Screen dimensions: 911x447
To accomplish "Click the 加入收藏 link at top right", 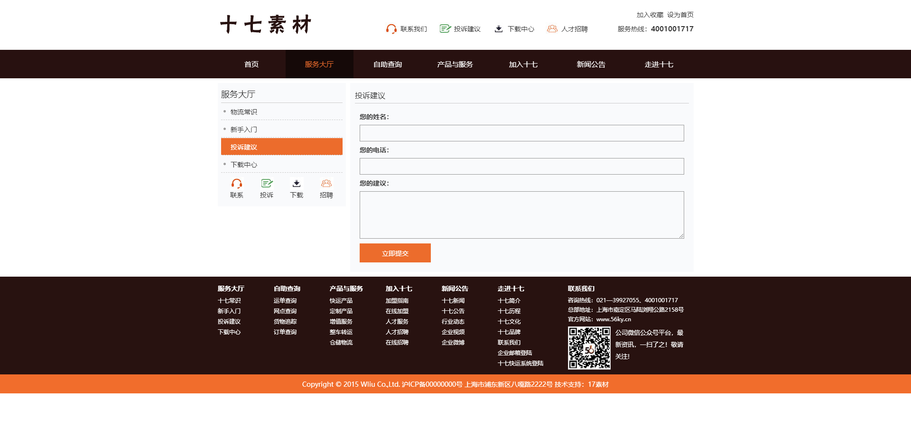I will (650, 15).
